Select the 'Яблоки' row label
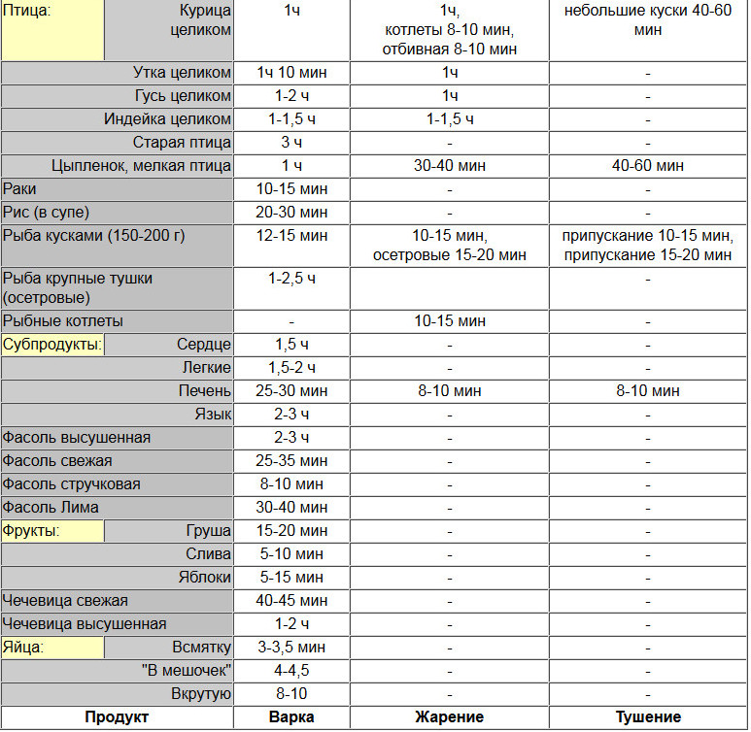 117,578
